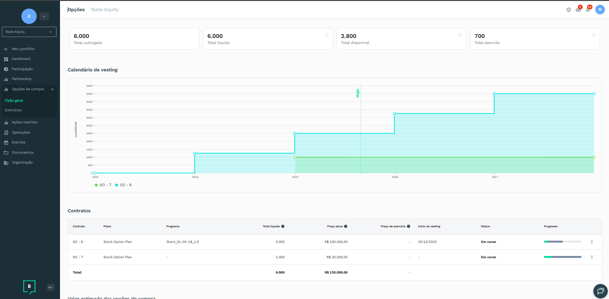Image resolution: width=609 pixels, height=299 pixels.
Task: Click the 2026 vesting point on the chart
Action: (395, 113)
